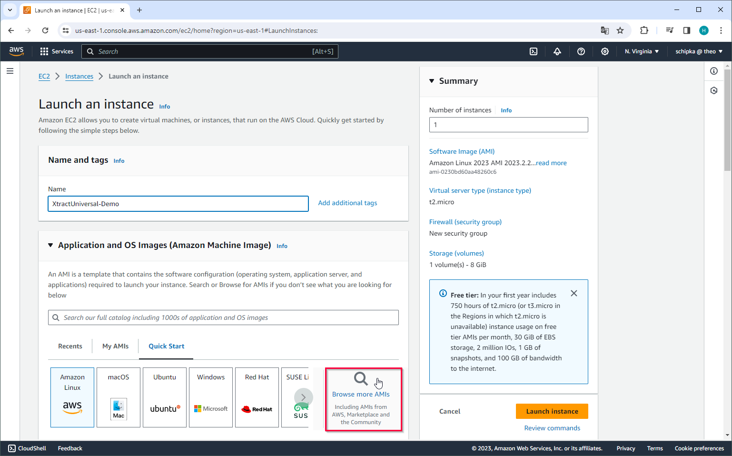Switch to the Recents tab
This screenshot has width=732, height=456.
70,346
